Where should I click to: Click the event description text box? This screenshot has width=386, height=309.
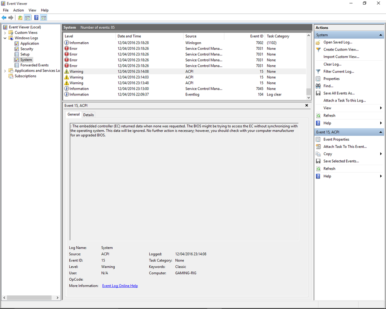pyautogui.click(x=184, y=181)
